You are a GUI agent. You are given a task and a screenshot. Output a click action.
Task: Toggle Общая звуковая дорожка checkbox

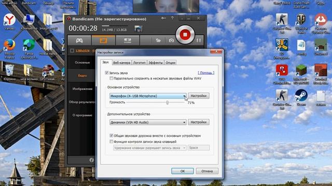pyautogui.click(x=111, y=135)
